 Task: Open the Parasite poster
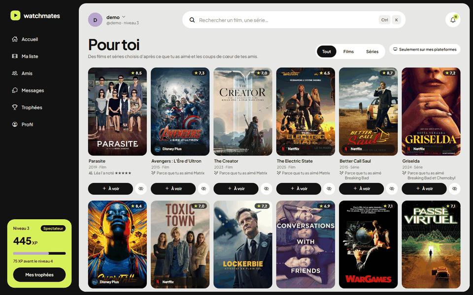(x=117, y=112)
